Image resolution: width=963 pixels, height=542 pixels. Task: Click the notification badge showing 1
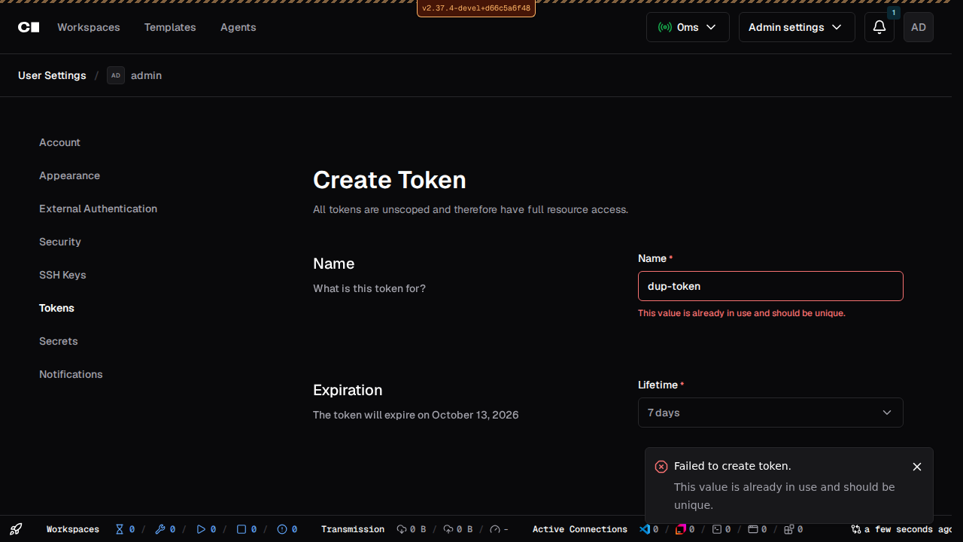click(894, 13)
